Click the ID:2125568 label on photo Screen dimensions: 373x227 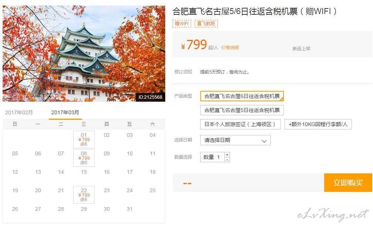150,97
